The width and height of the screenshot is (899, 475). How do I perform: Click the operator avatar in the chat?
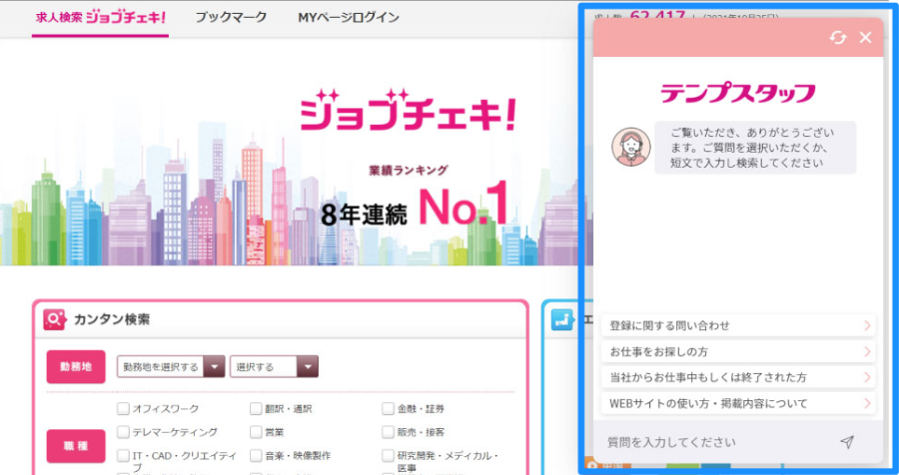click(631, 147)
